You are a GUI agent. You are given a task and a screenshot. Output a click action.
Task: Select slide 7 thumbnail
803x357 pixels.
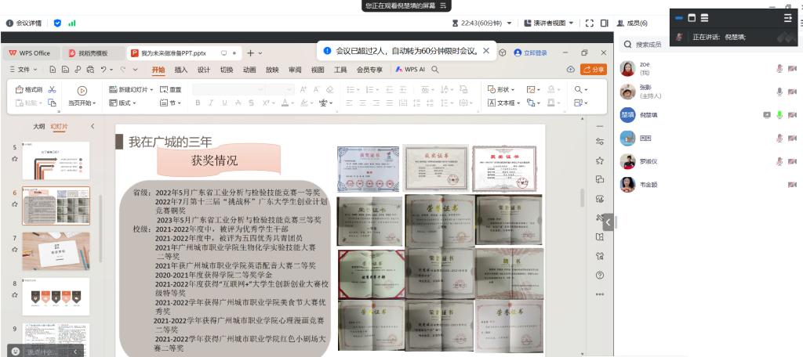click(x=56, y=251)
